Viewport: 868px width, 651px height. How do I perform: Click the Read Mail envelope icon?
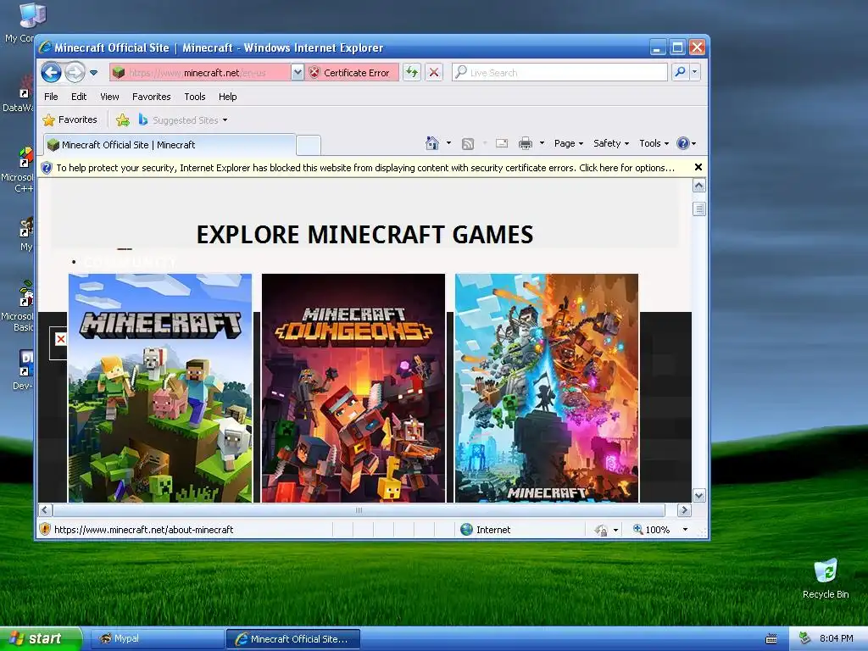(x=502, y=143)
